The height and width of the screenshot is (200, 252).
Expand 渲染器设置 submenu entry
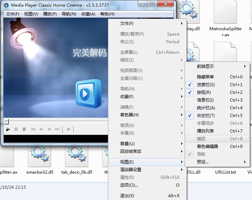pos(147,169)
